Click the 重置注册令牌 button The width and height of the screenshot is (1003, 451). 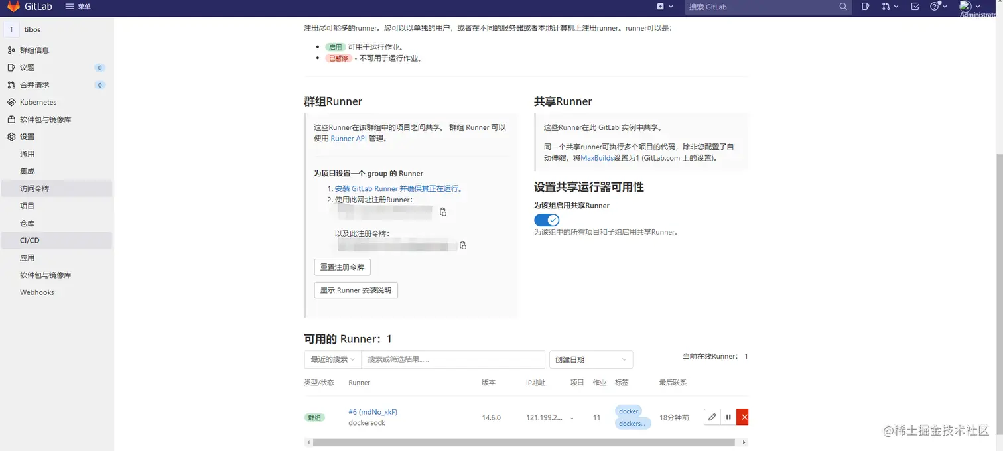click(342, 267)
